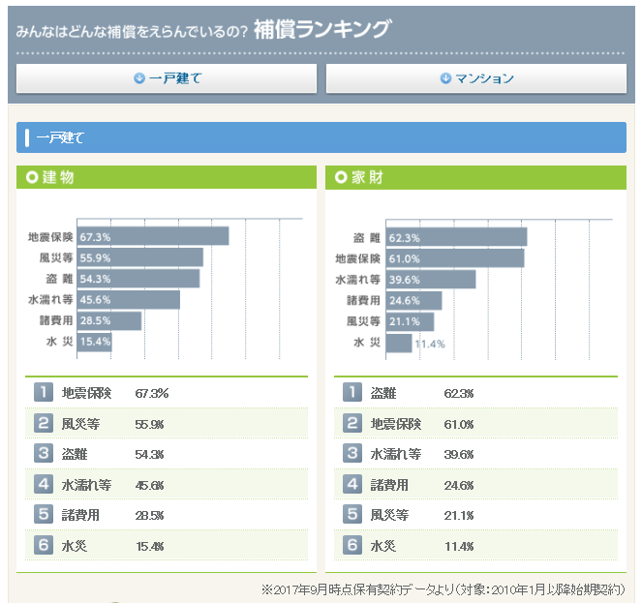Click the circle icon next to 家財
This screenshot has width=642, height=603.
[x=341, y=177]
